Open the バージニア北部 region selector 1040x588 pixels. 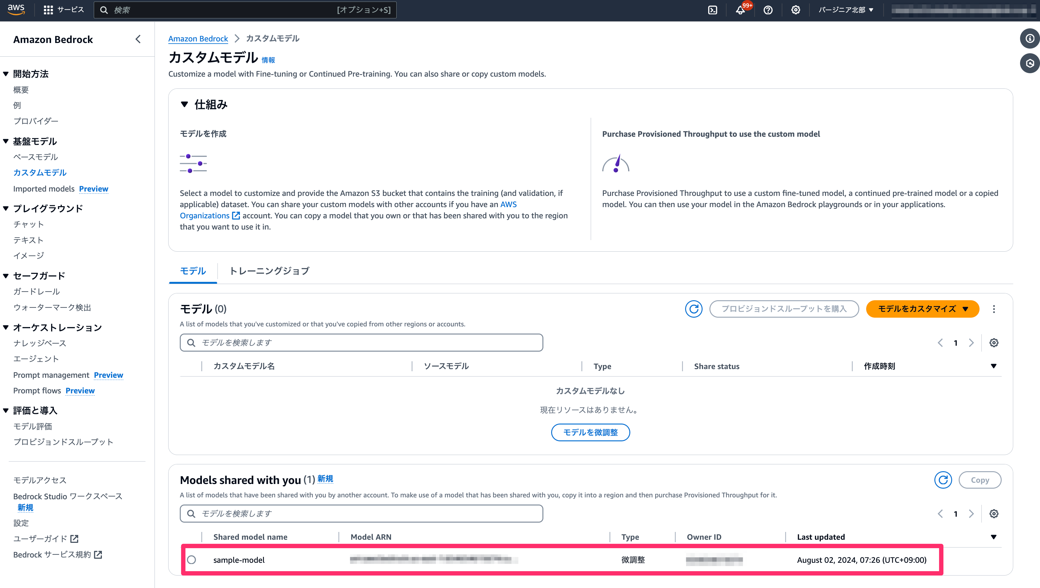[x=846, y=10]
